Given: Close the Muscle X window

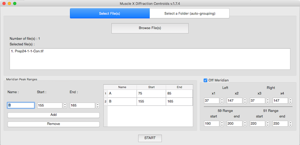Looking at the screenshot, I should pyautogui.click(x=4, y=3).
